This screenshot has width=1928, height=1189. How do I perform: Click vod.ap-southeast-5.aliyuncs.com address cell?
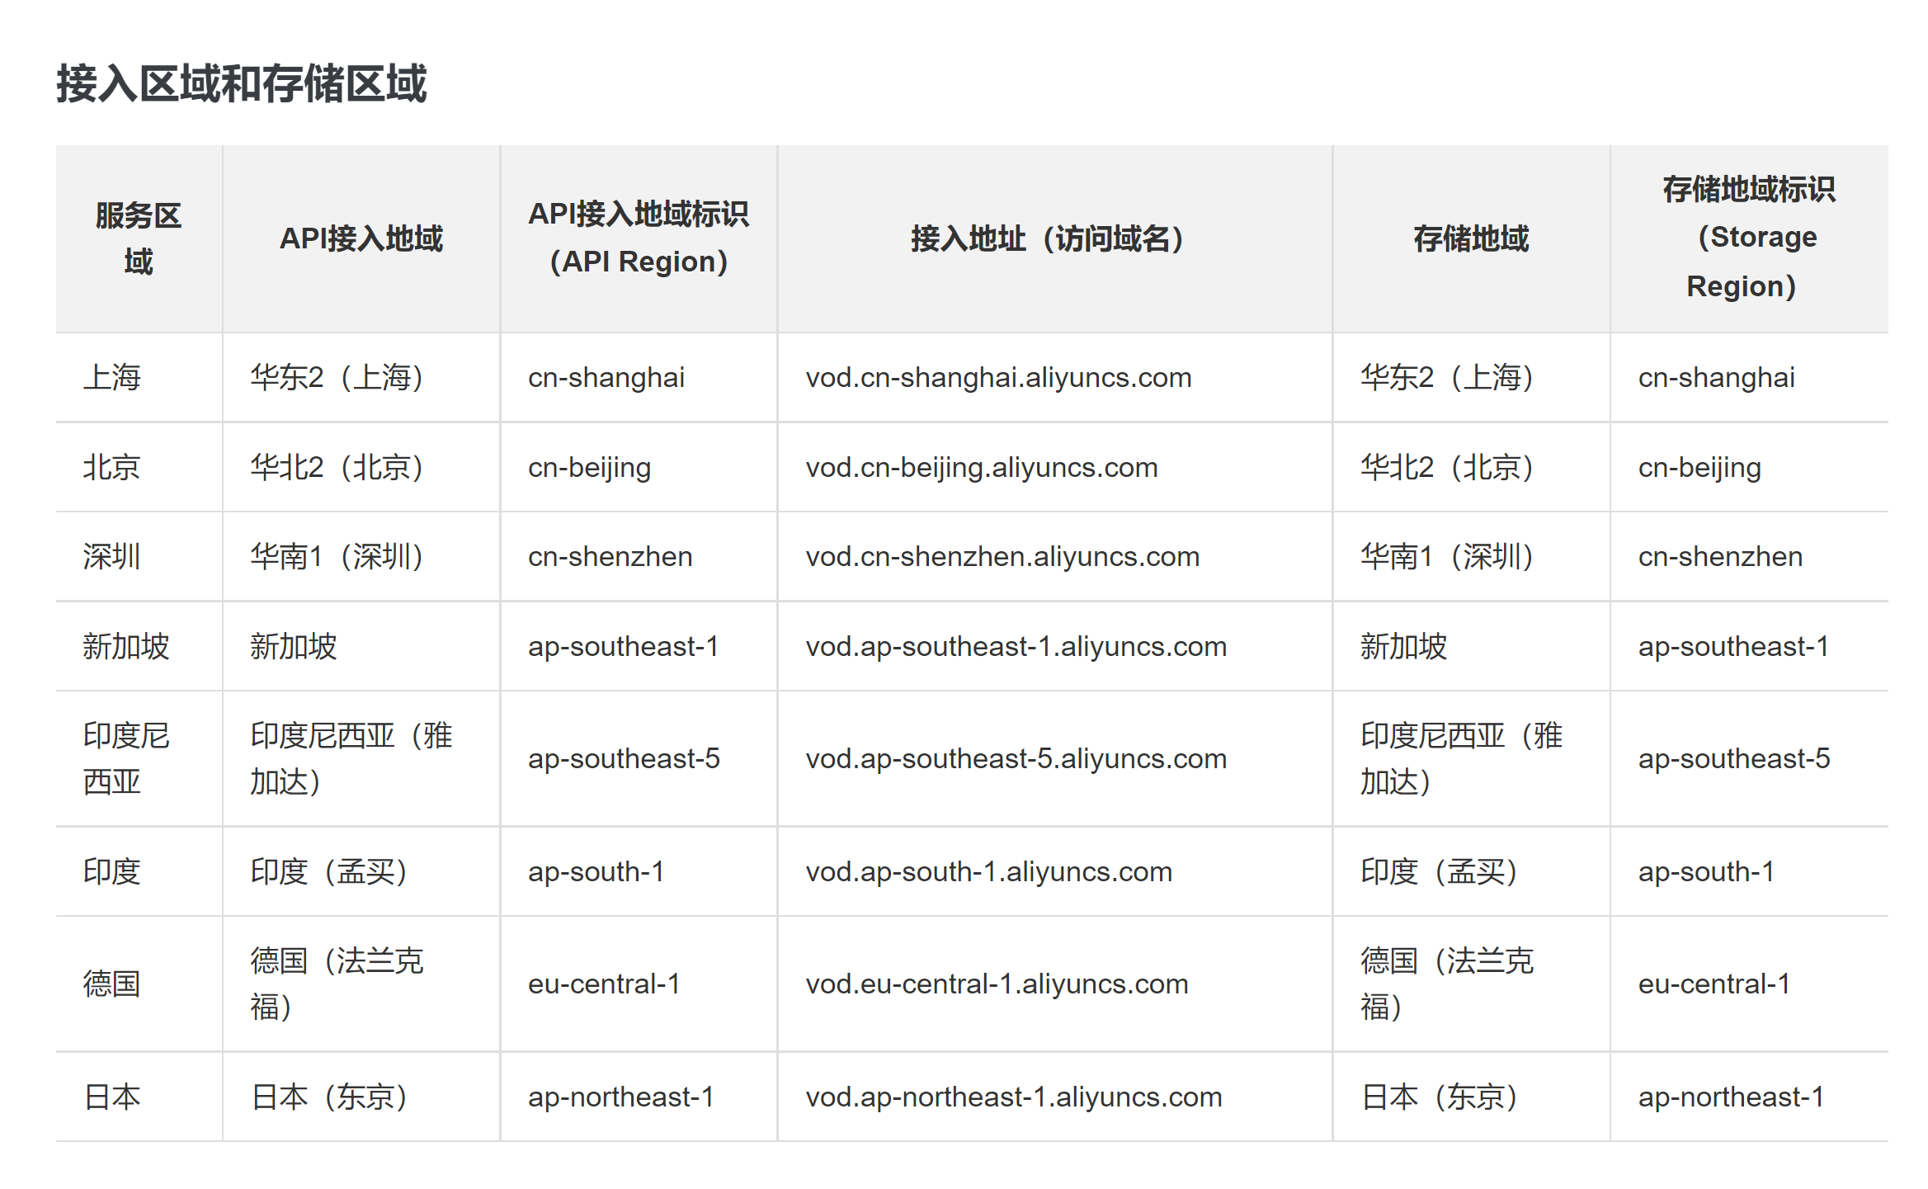click(x=1016, y=759)
